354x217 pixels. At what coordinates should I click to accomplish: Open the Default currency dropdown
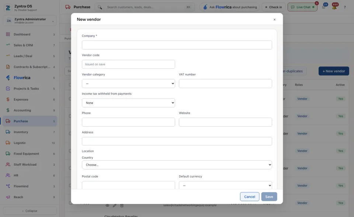(226, 185)
